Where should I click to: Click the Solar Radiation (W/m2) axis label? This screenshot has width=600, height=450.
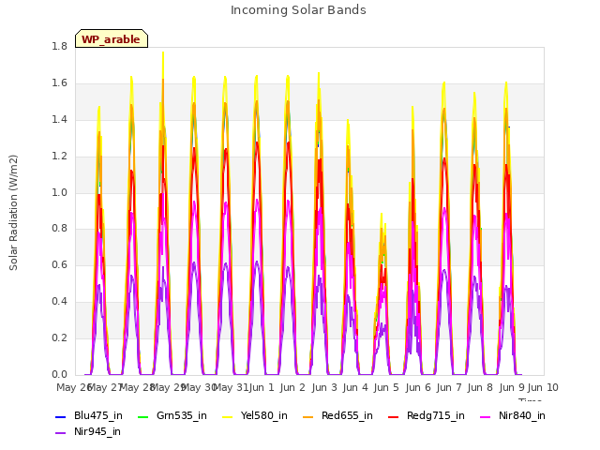[x=13, y=213]
